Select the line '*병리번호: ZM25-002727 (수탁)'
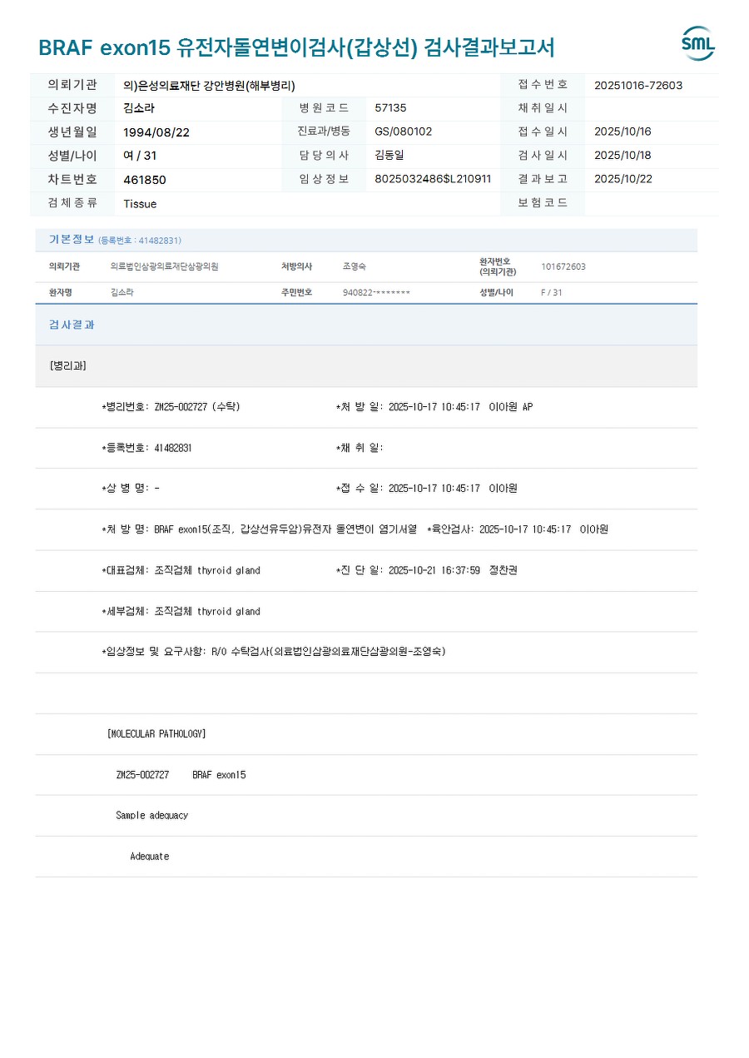The width and height of the screenshot is (749, 1058). [171, 407]
